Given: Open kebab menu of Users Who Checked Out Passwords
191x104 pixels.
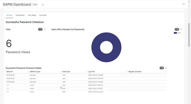Looking at the screenshot, I should (x=181, y=29).
